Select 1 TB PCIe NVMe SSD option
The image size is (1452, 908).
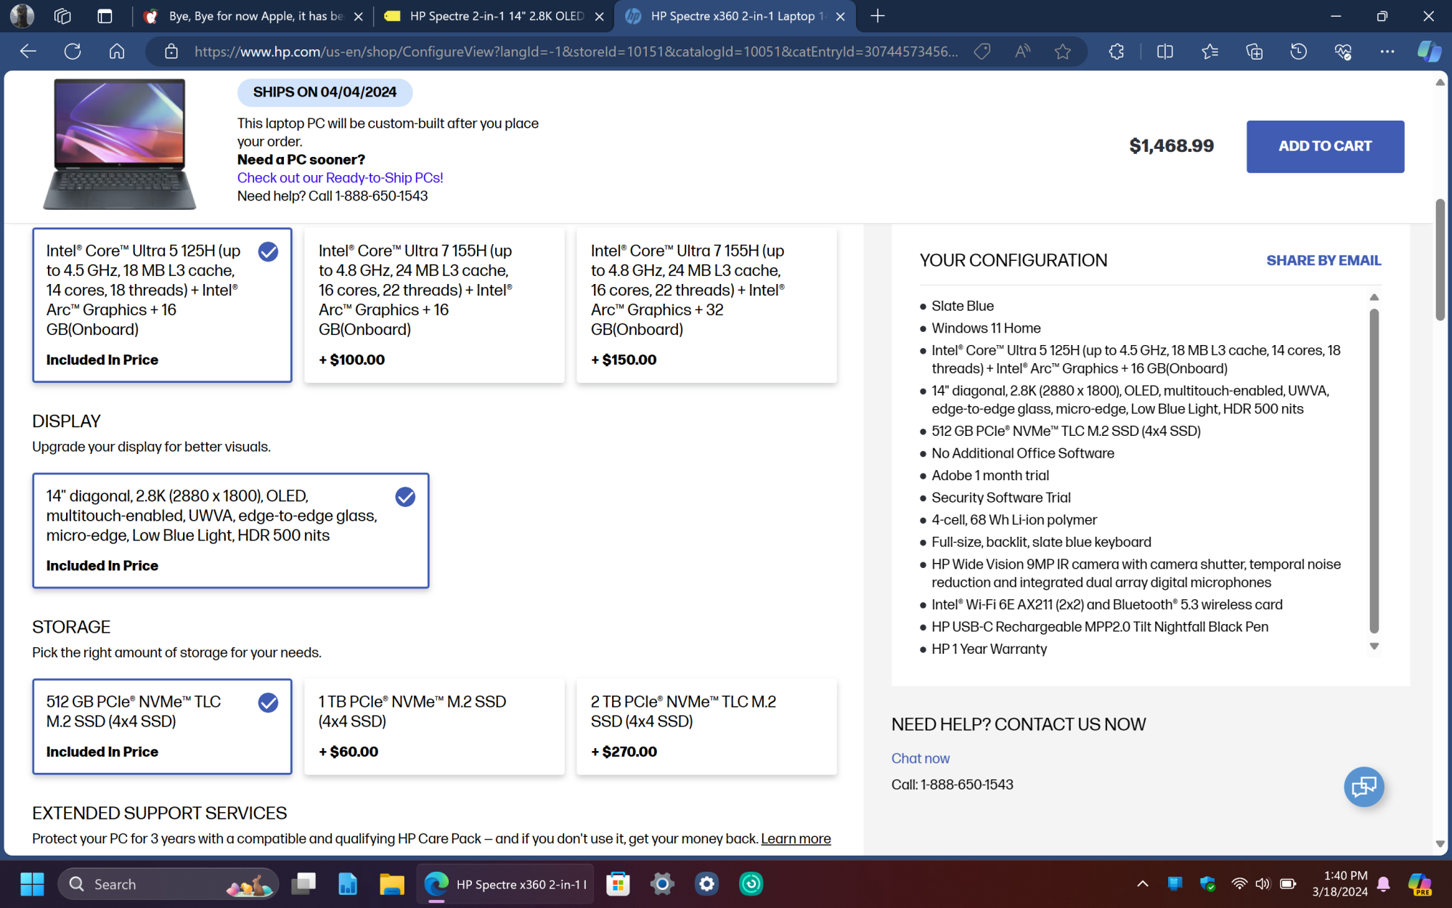[433, 726]
